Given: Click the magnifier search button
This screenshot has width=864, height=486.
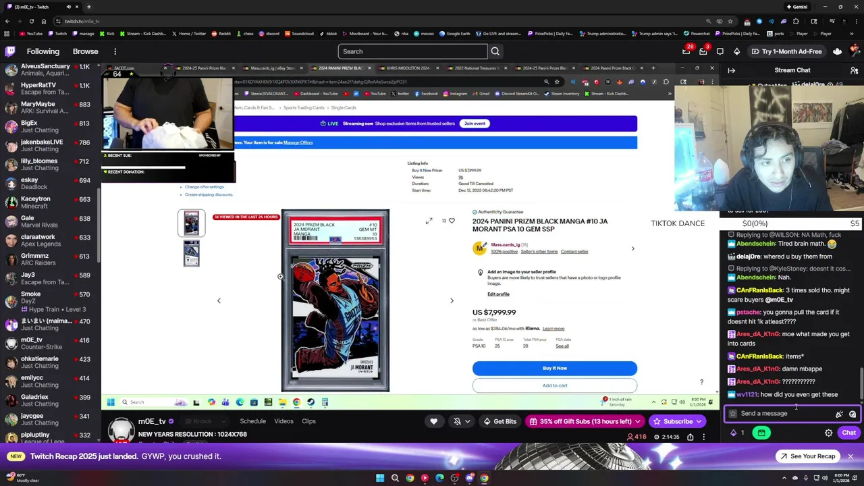Looking at the screenshot, I should (495, 51).
